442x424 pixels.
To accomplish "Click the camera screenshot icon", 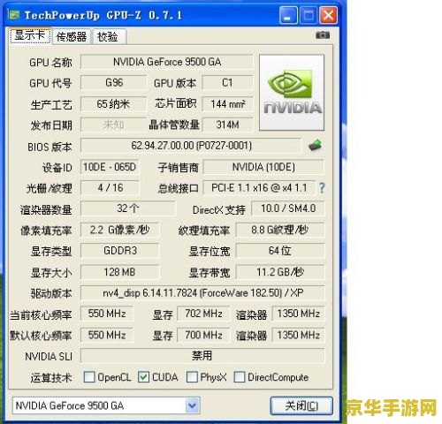I will (323, 35).
